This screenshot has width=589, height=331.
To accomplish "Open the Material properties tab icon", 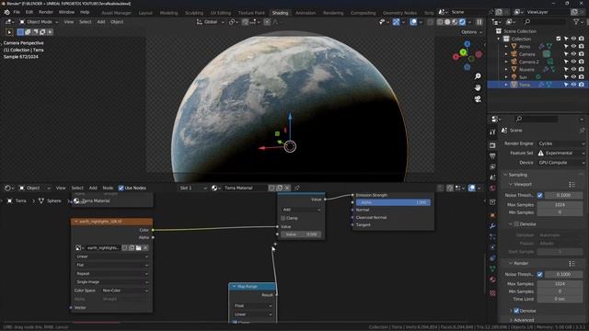I will pos(492,280).
